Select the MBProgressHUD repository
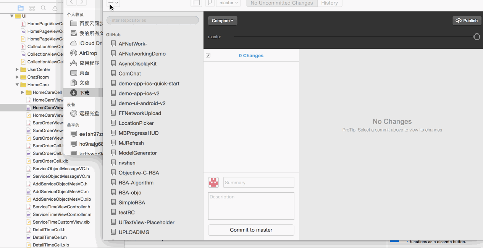Viewport: 483px width, 248px height. [139, 133]
